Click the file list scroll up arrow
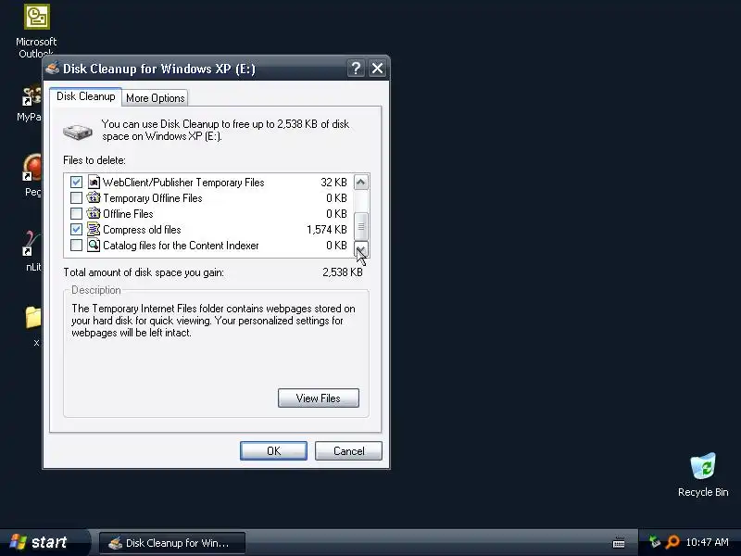Screen dimensions: 741x556 [x=361, y=182]
